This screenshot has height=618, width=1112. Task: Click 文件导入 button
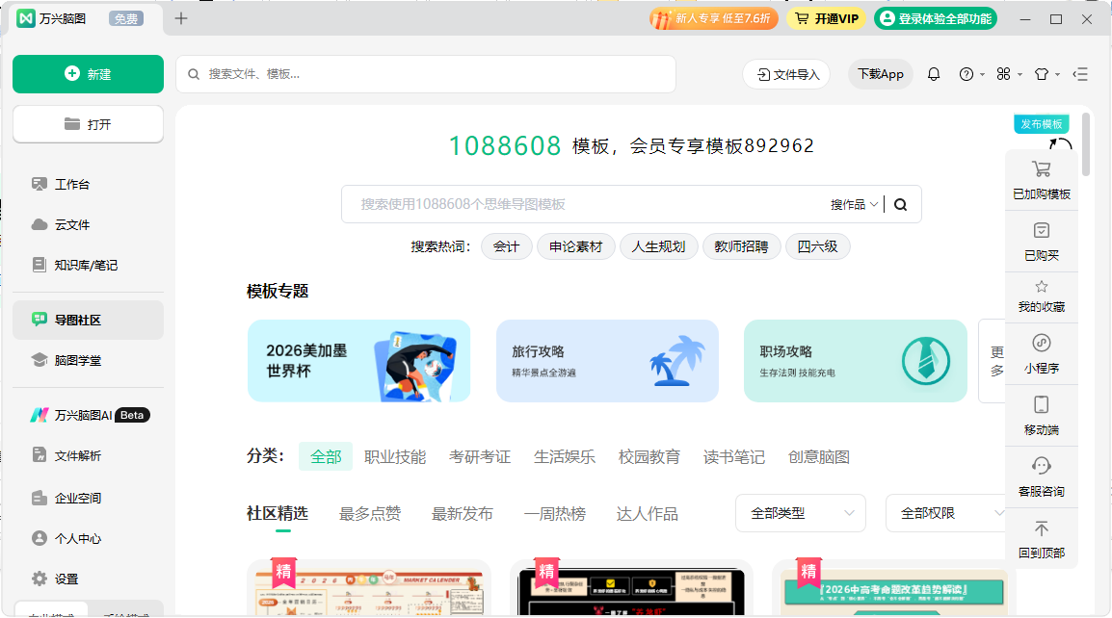point(786,74)
